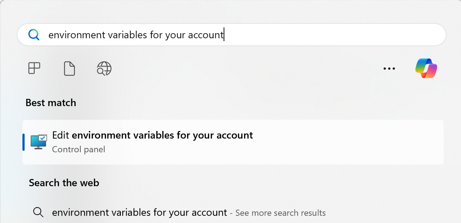
Task: Click the Control panel subtitle text
Action: click(x=79, y=149)
